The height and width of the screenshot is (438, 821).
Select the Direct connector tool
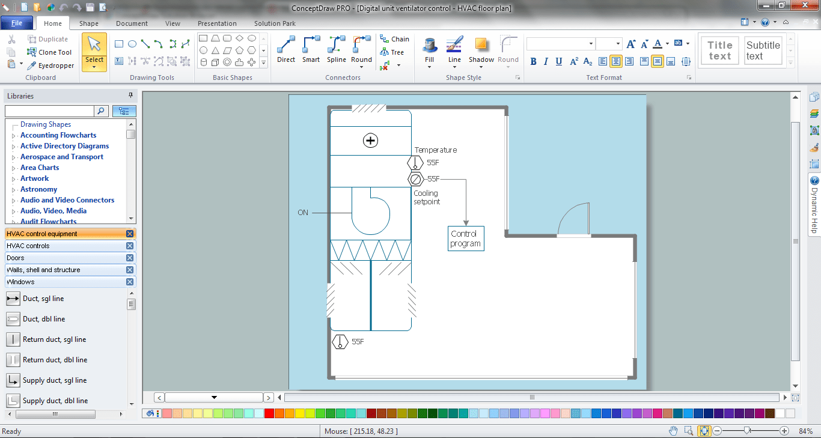tap(285, 50)
